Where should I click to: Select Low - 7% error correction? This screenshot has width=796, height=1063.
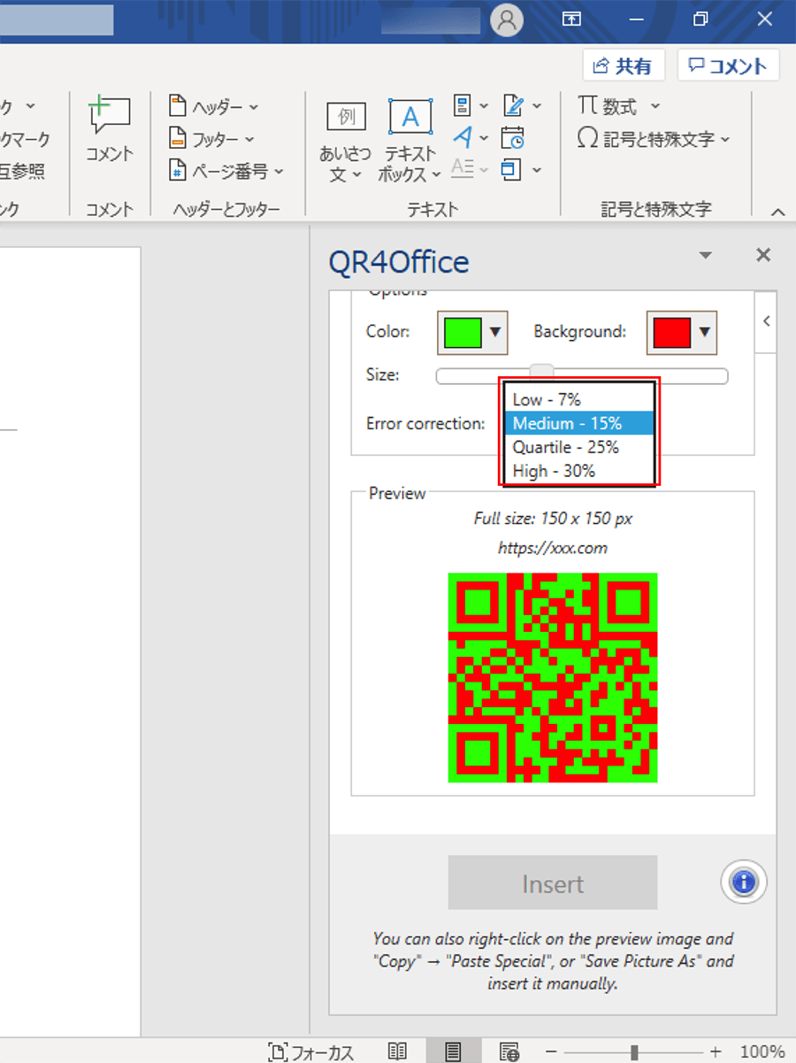[578, 399]
